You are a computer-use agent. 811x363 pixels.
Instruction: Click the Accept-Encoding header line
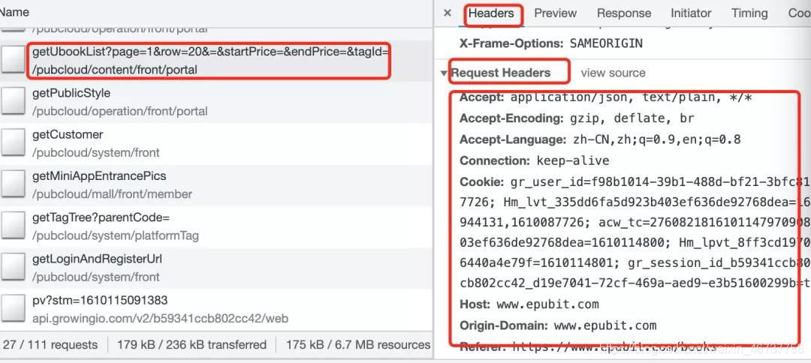577,118
